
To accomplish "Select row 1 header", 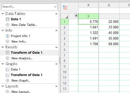I will point(65,22).
